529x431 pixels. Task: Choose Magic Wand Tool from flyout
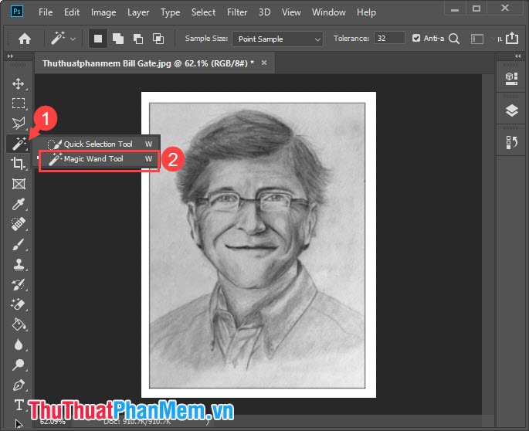pyautogui.click(x=99, y=159)
